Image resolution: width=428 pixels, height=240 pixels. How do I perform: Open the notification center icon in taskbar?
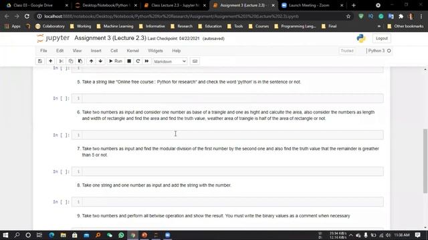(417, 235)
